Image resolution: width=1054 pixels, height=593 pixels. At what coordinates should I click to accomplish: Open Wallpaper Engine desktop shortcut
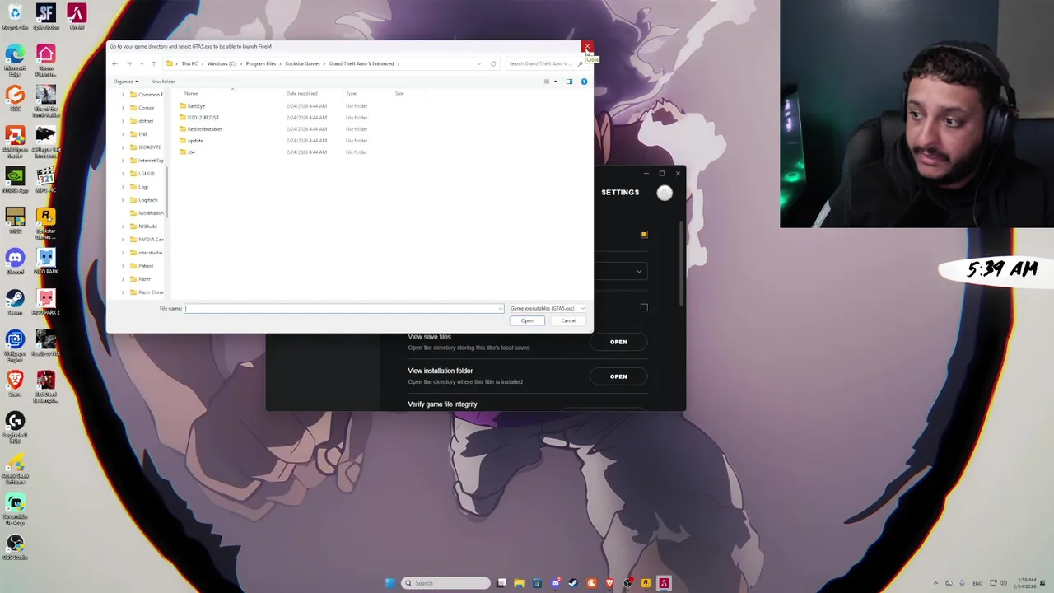tap(15, 346)
